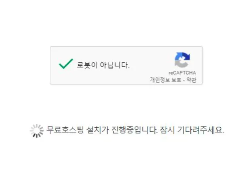Click the word "진행중입니다." in status message

135,130
